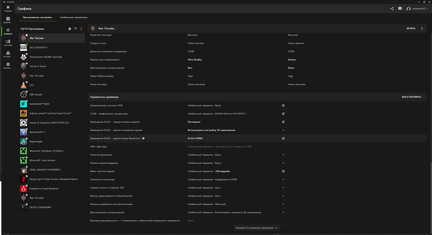Go to the Драйверы section in sidebar
Viewport: 432px width, 235px height.
point(8,20)
